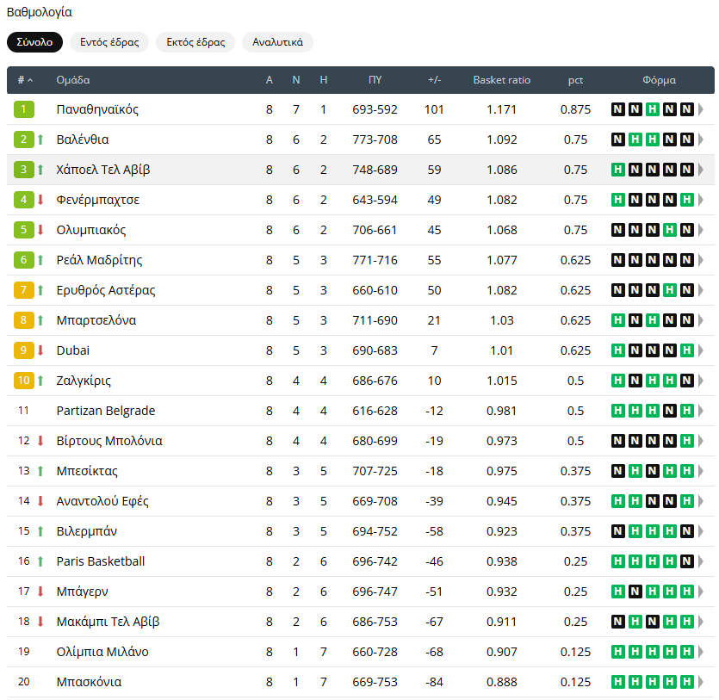Image resolution: width=719 pixels, height=700 pixels.
Task: Expand the form arrow for Μπασκόνια
Action: pos(701,682)
